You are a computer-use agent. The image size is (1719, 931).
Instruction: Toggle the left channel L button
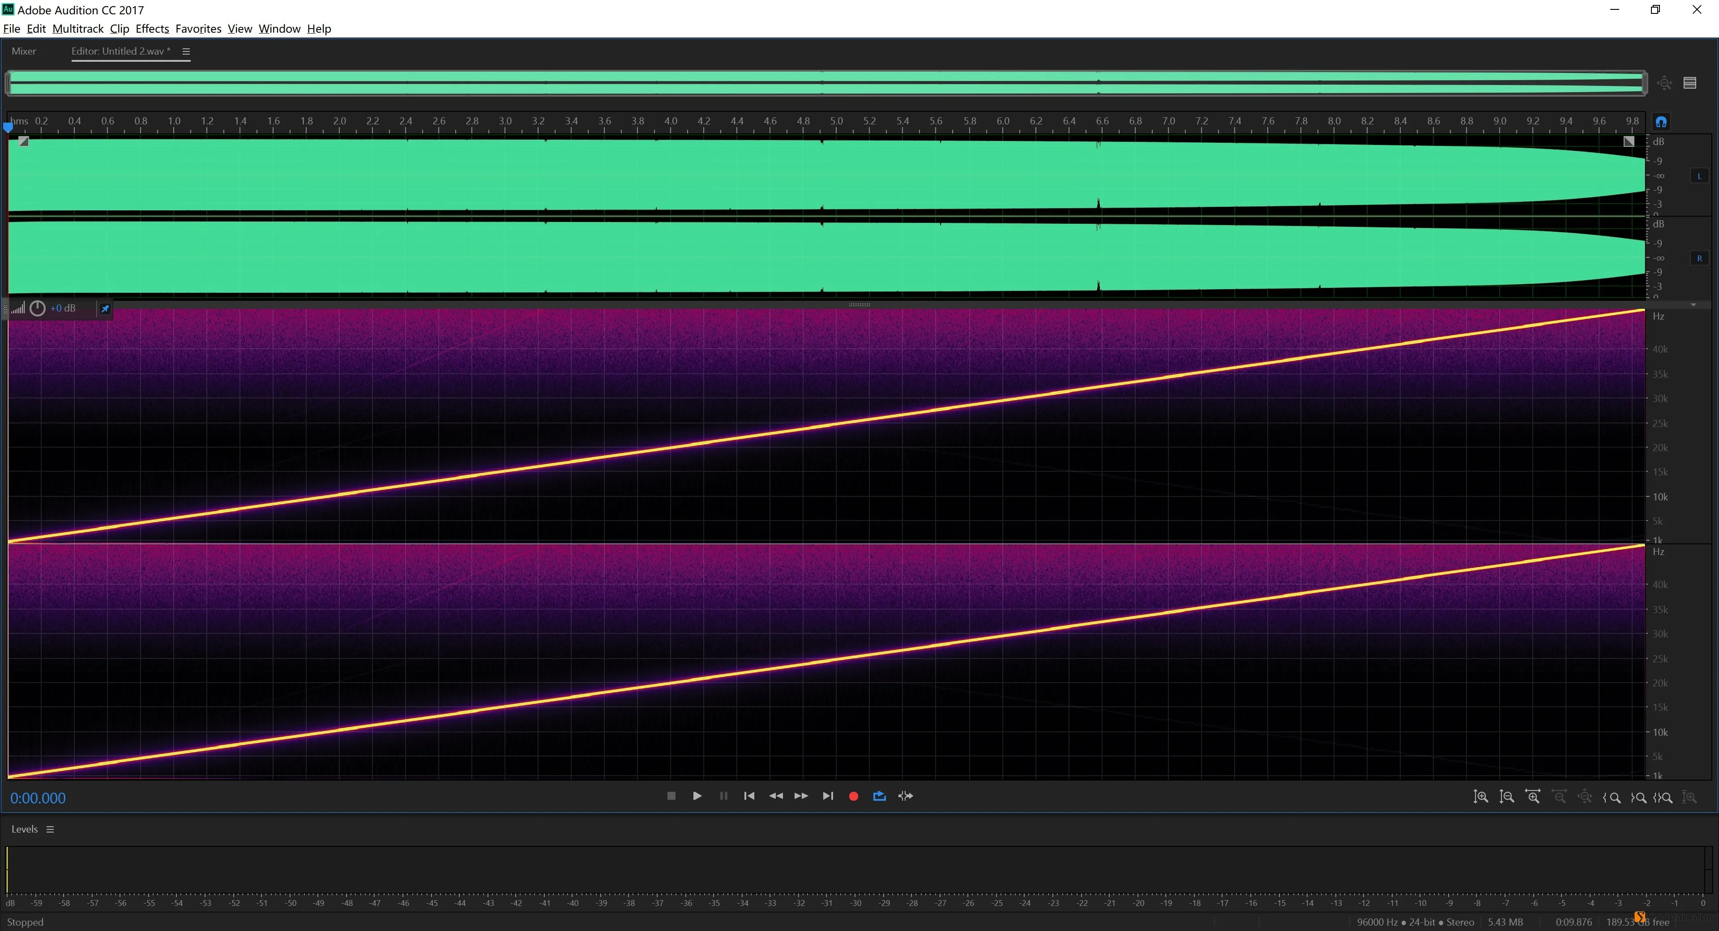click(x=1699, y=176)
